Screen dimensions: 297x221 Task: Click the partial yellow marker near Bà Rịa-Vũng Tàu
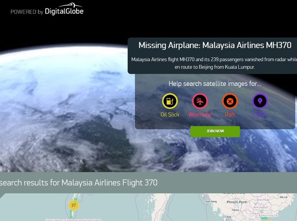click(x=269, y=220)
